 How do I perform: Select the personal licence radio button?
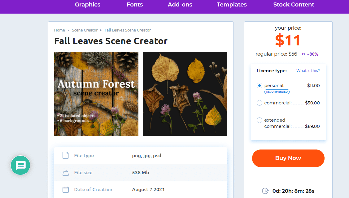259,86
